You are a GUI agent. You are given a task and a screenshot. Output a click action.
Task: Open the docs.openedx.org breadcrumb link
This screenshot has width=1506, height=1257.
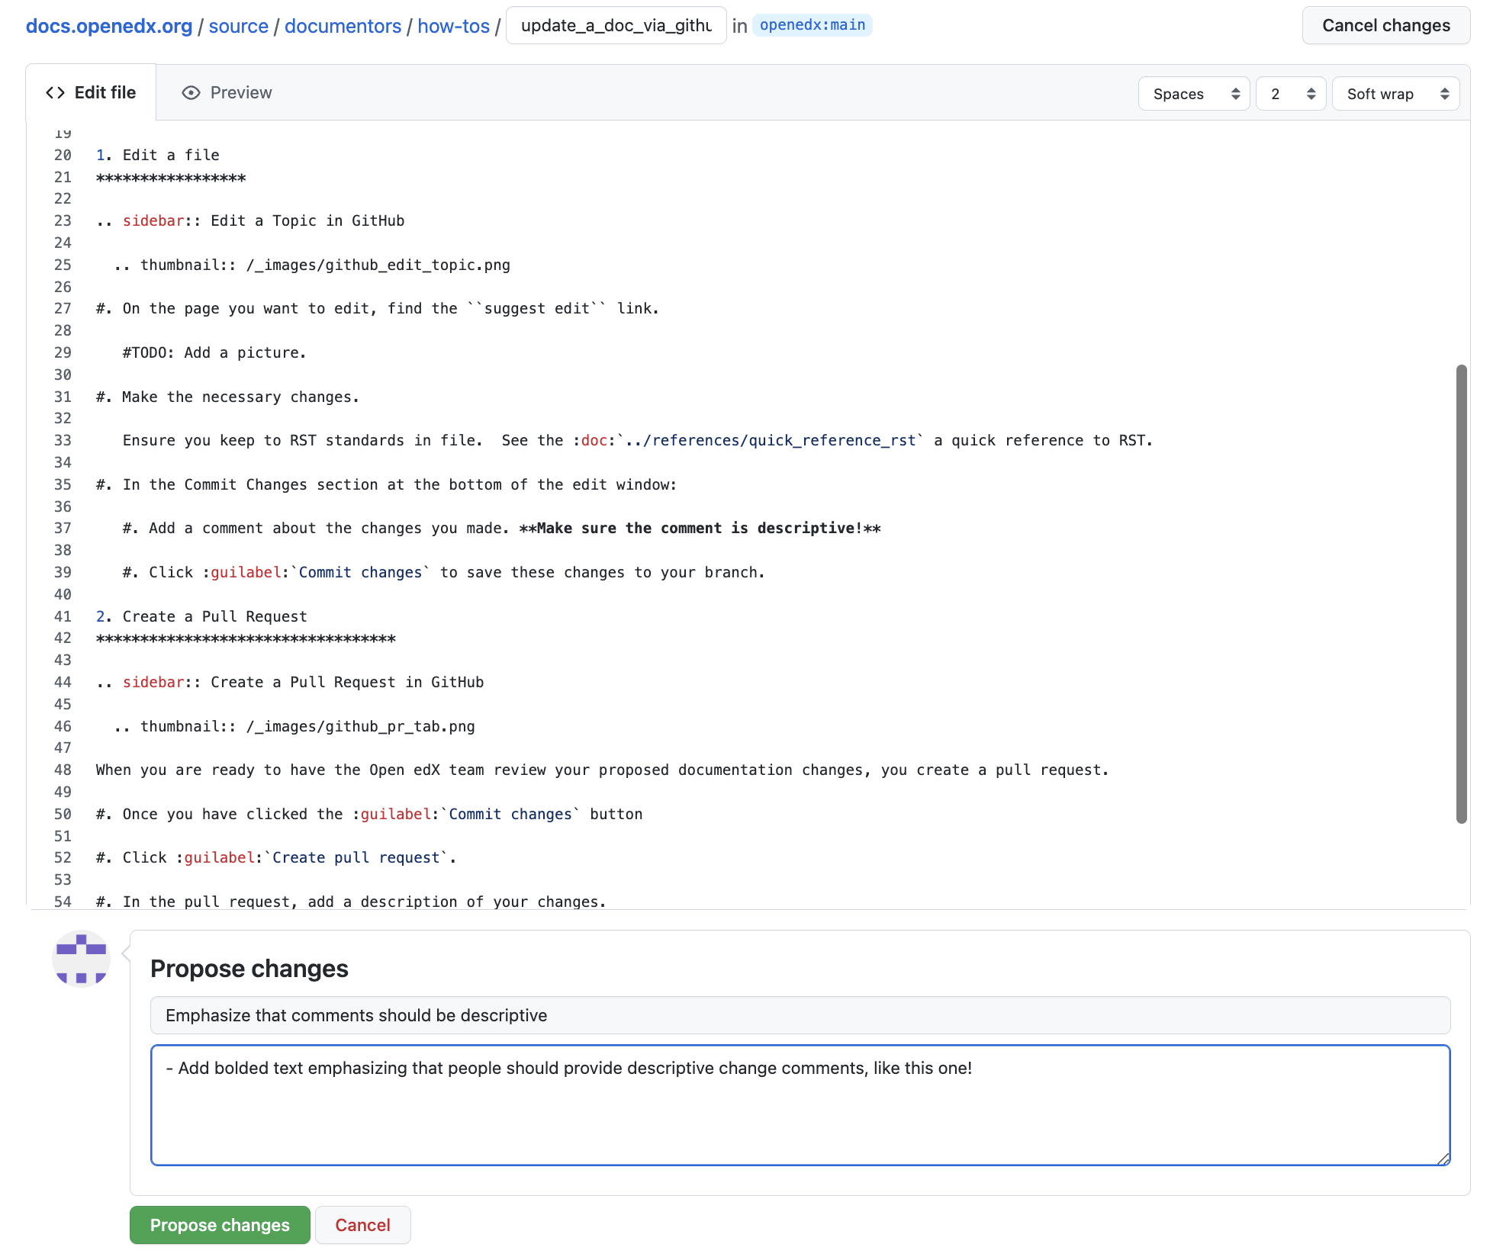108,25
